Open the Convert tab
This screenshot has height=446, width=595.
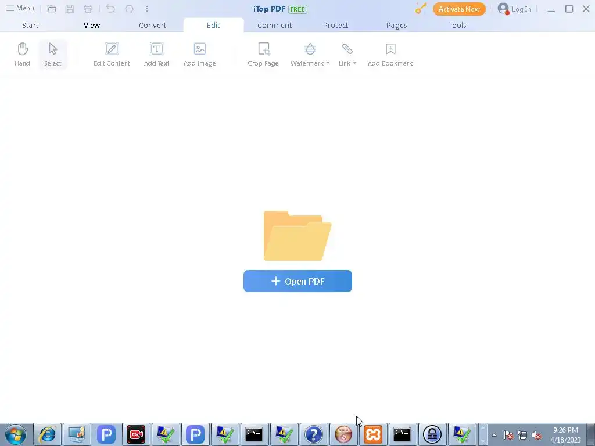(153, 25)
